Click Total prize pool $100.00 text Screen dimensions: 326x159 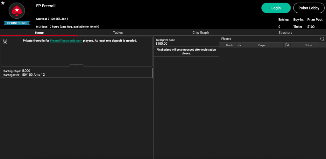pos(165,42)
